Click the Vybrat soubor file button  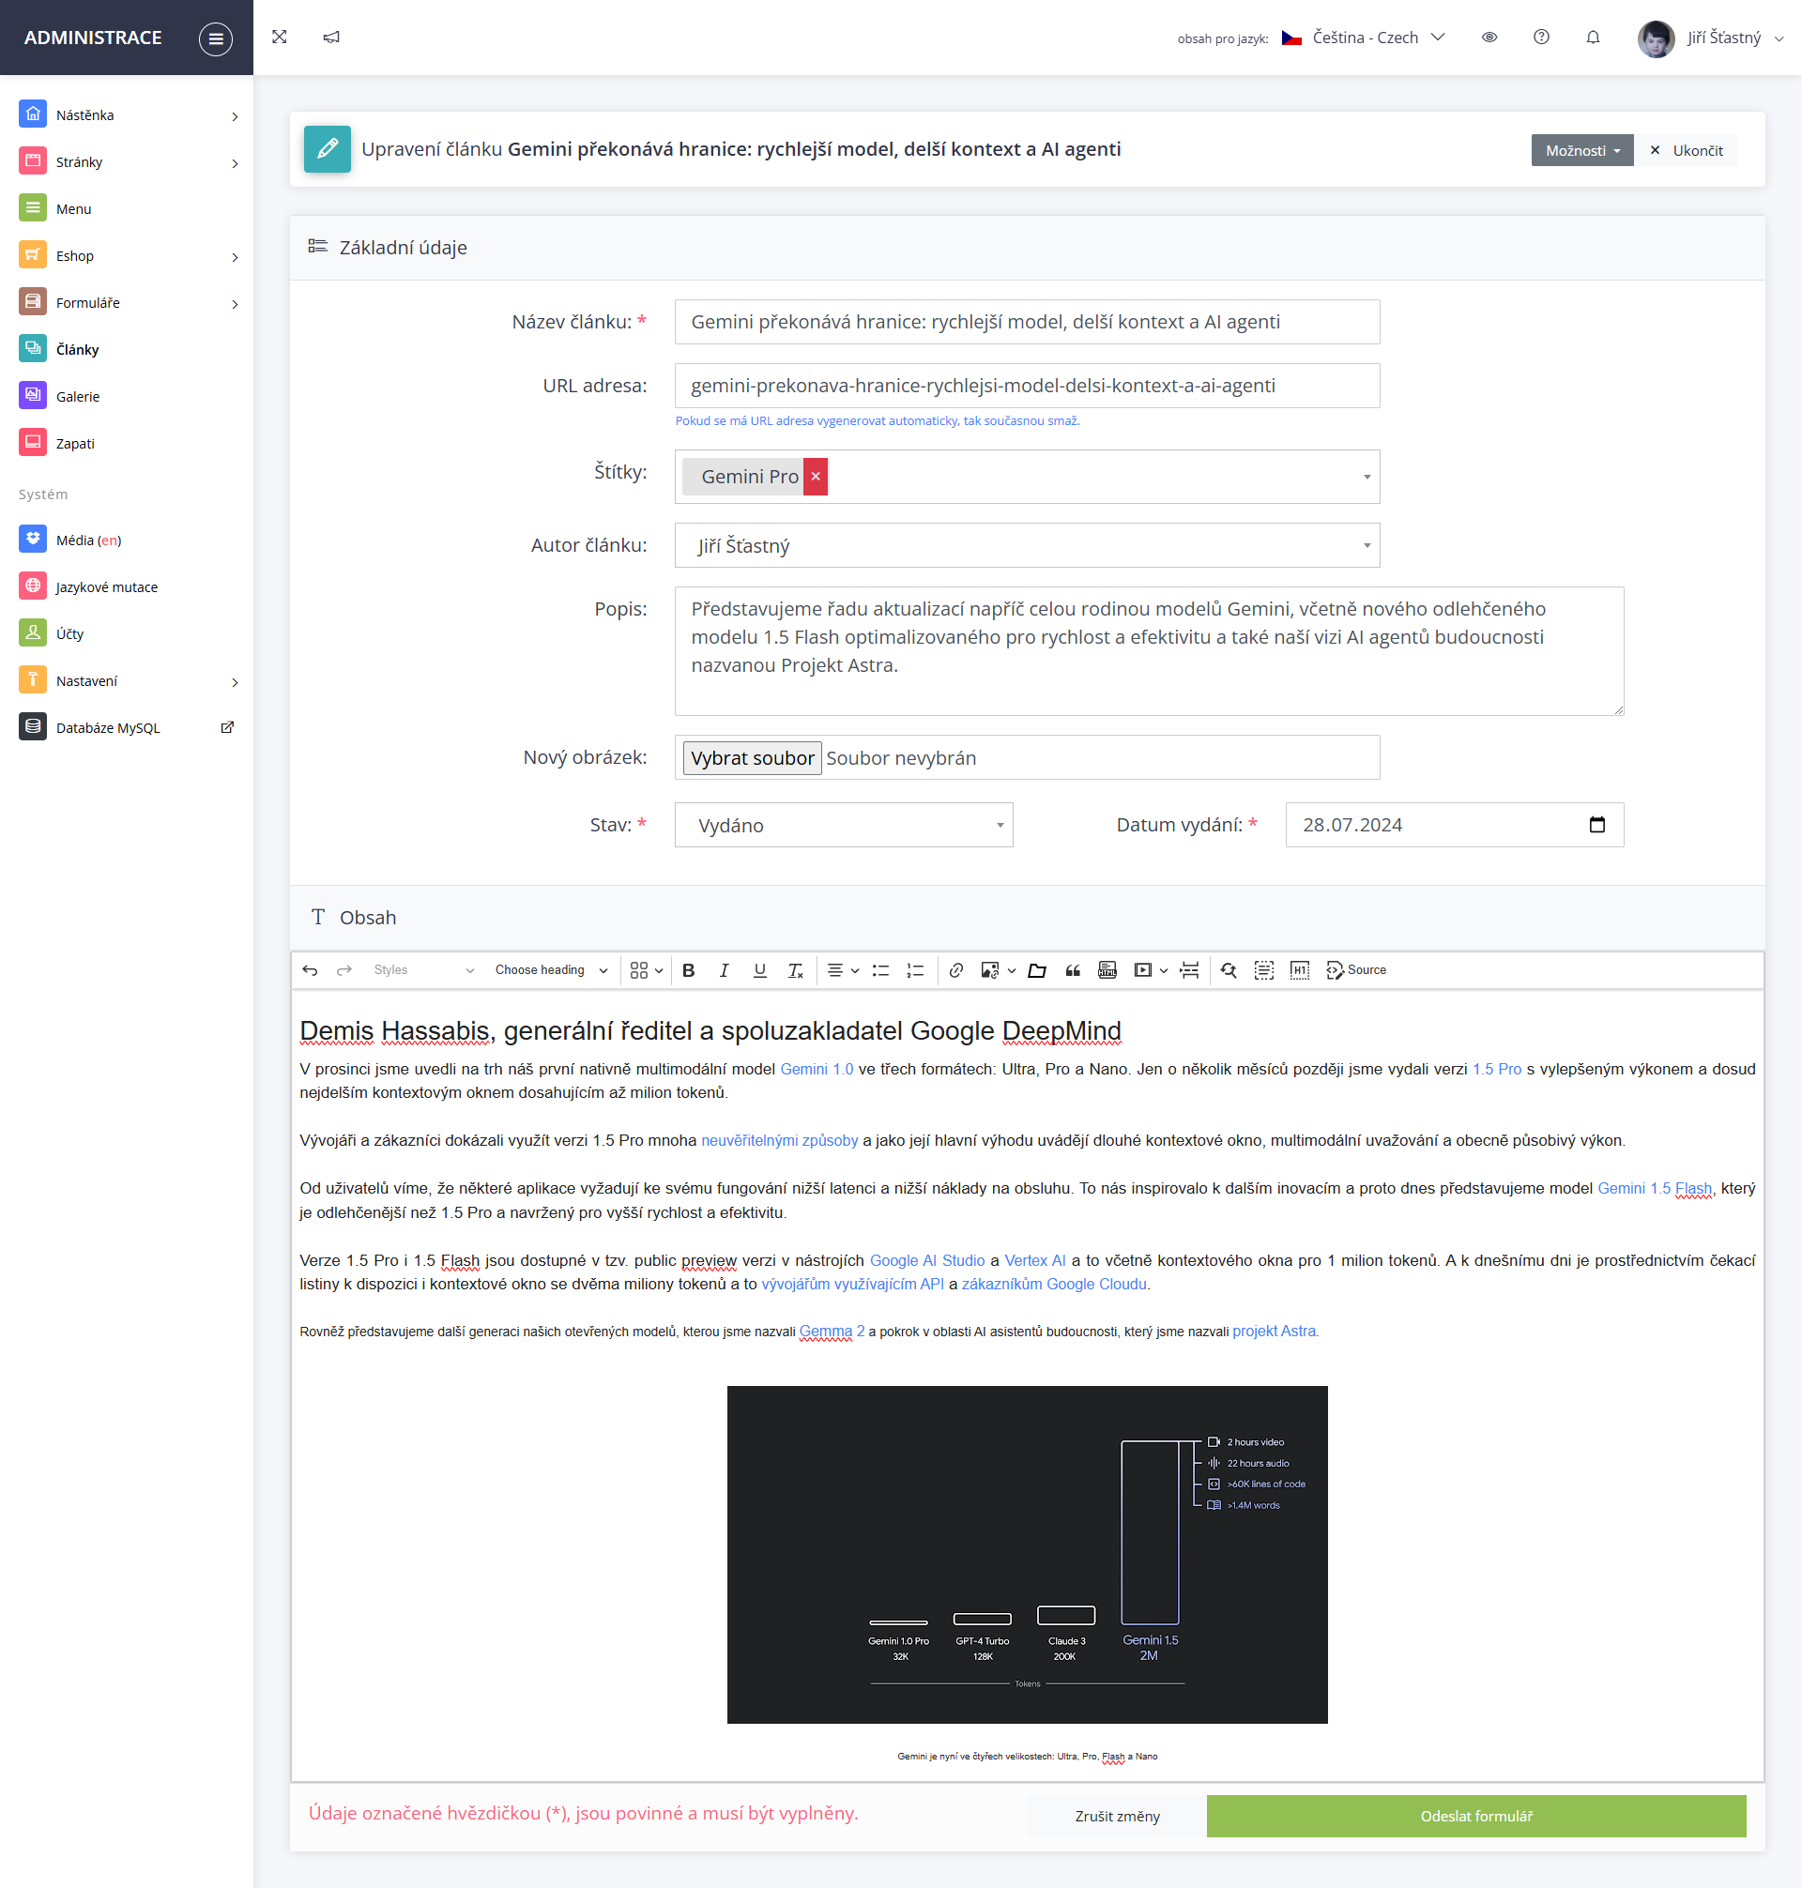coord(752,757)
